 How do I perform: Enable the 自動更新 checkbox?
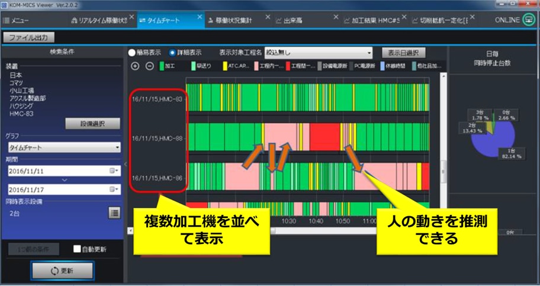[x=76, y=249]
